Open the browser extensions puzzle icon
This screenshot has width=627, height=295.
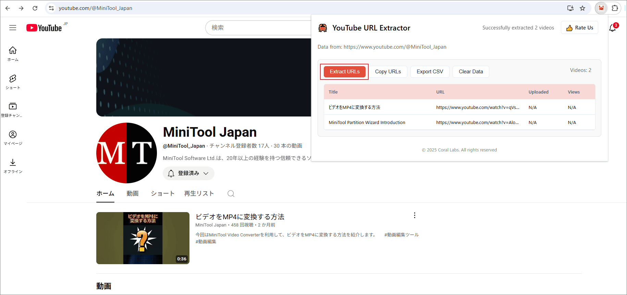point(615,8)
